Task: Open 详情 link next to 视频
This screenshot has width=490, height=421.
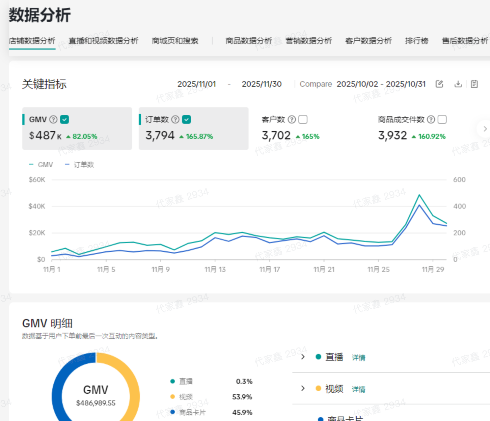Action: [358, 389]
